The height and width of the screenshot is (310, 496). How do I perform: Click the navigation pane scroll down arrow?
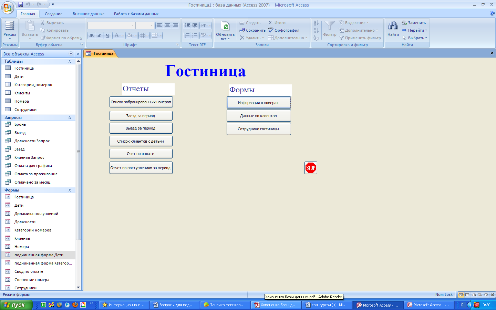point(78,288)
